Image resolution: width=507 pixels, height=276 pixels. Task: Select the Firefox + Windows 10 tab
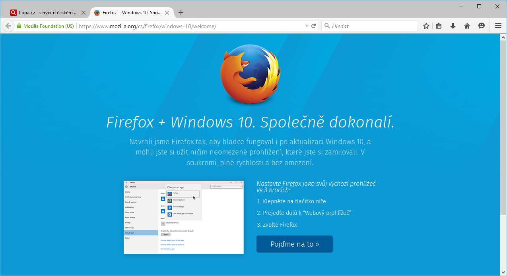click(x=129, y=13)
